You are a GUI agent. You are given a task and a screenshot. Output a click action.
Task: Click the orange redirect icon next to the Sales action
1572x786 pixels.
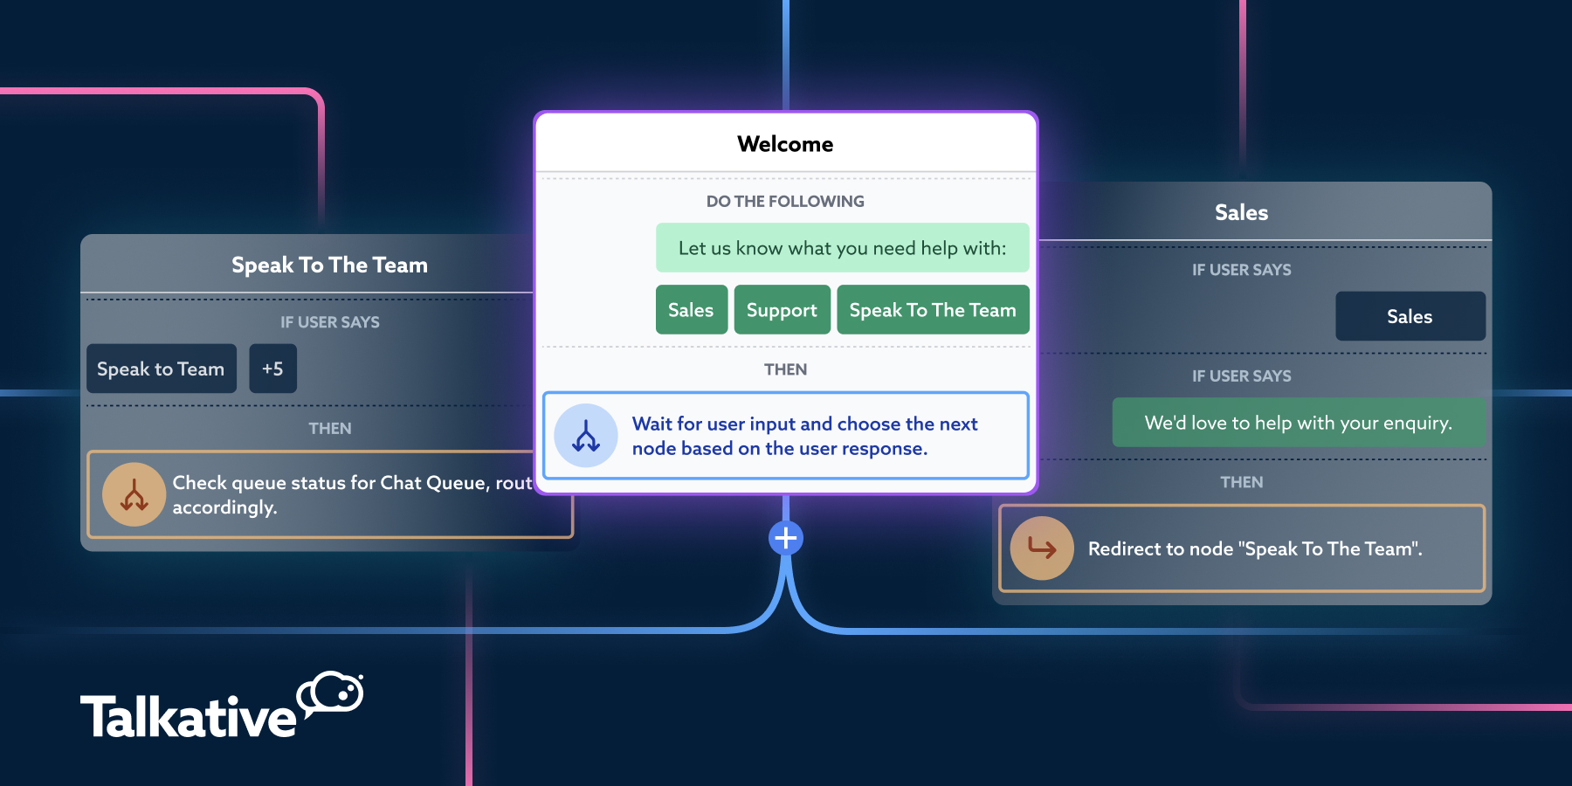(x=1040, y=548)
